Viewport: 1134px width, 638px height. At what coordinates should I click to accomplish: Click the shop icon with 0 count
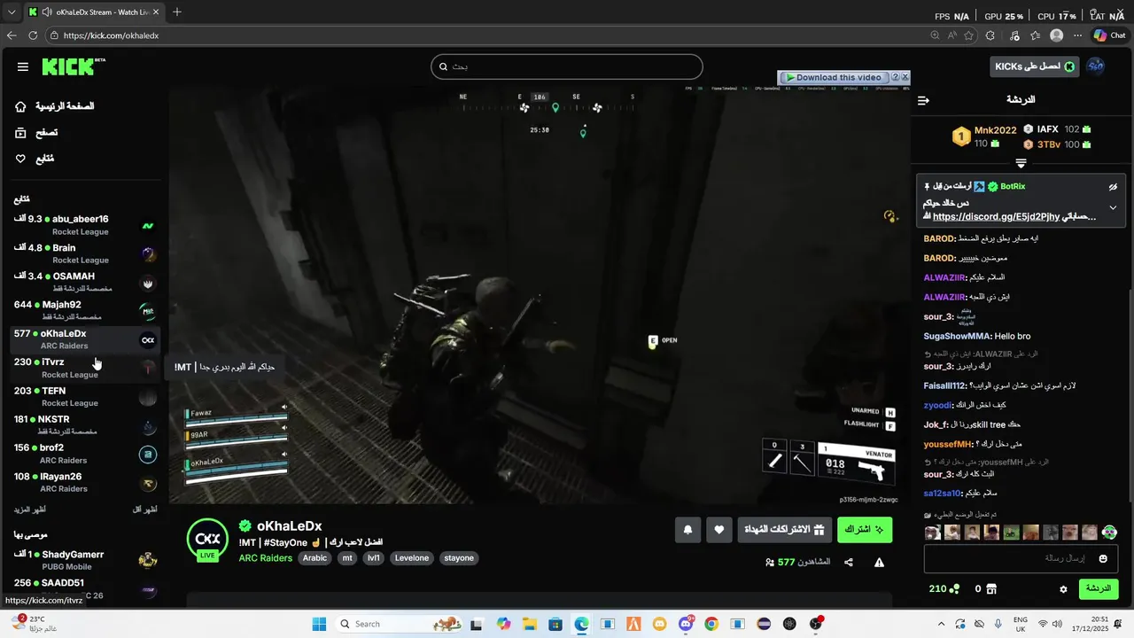click(991, 589)
